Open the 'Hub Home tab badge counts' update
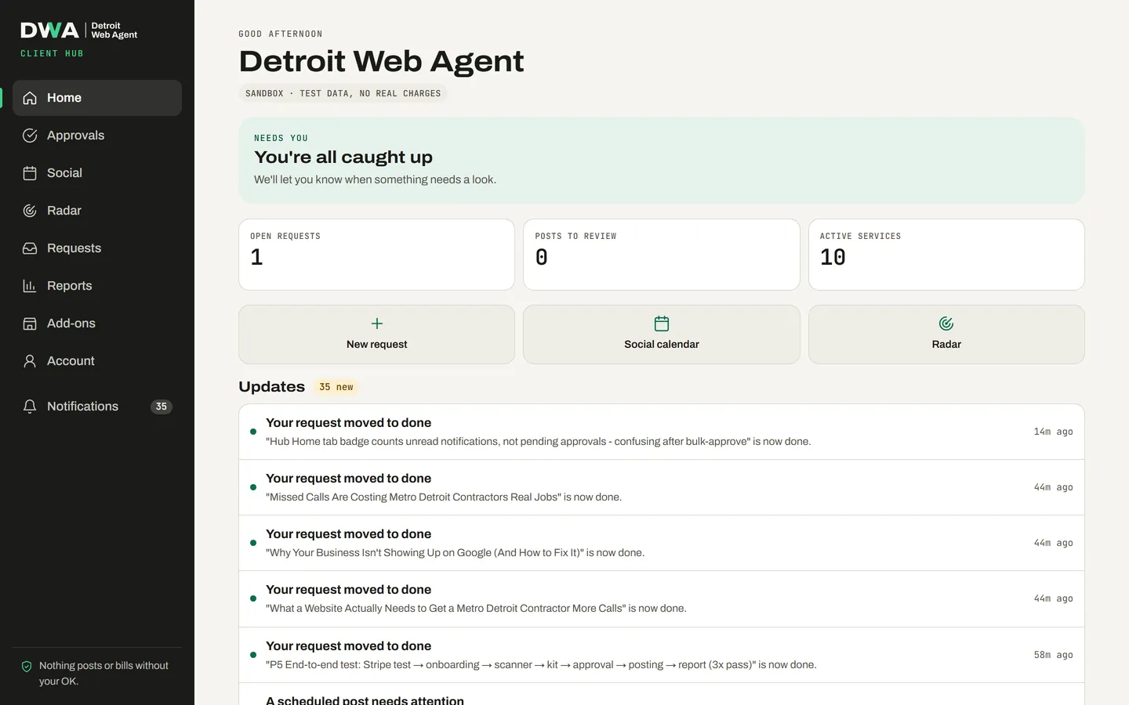 662,432
